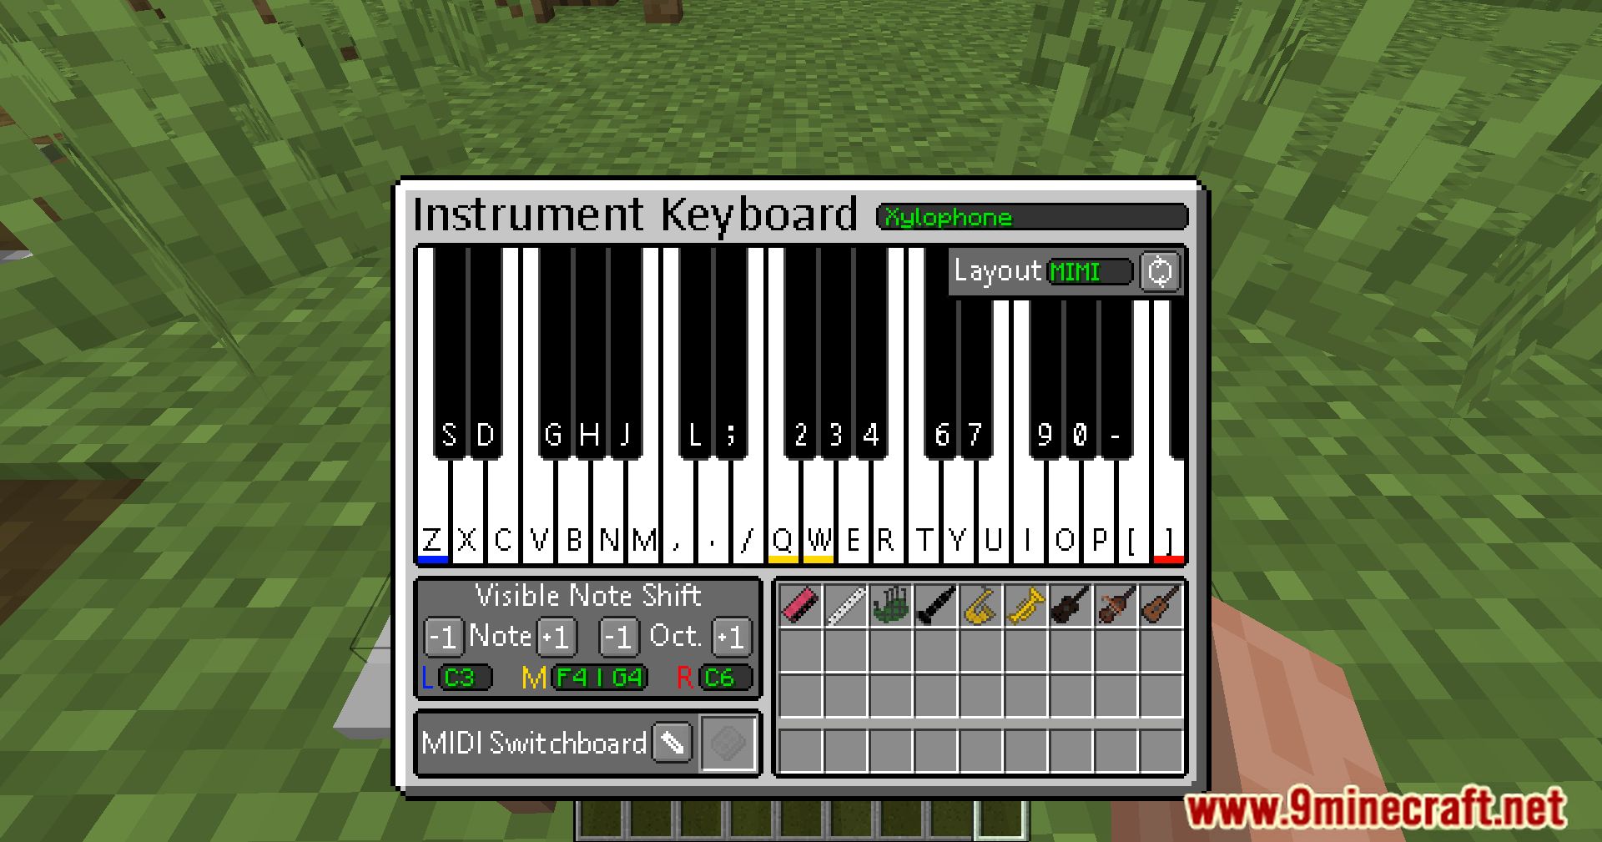Open the MIDI Switchboard edit pencil button

(x=673, y=742)
